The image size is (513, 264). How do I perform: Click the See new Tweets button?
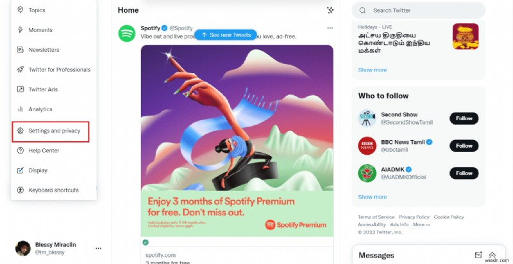pyautogui.click(x=225, y=35)
